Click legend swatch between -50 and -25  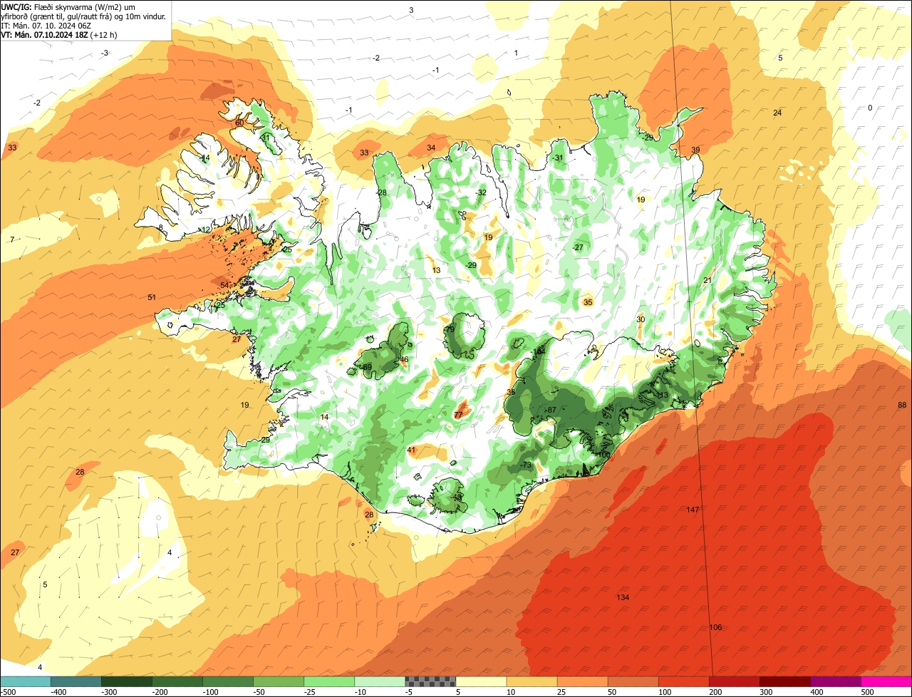pyautogui.click(x=279, y=681)
